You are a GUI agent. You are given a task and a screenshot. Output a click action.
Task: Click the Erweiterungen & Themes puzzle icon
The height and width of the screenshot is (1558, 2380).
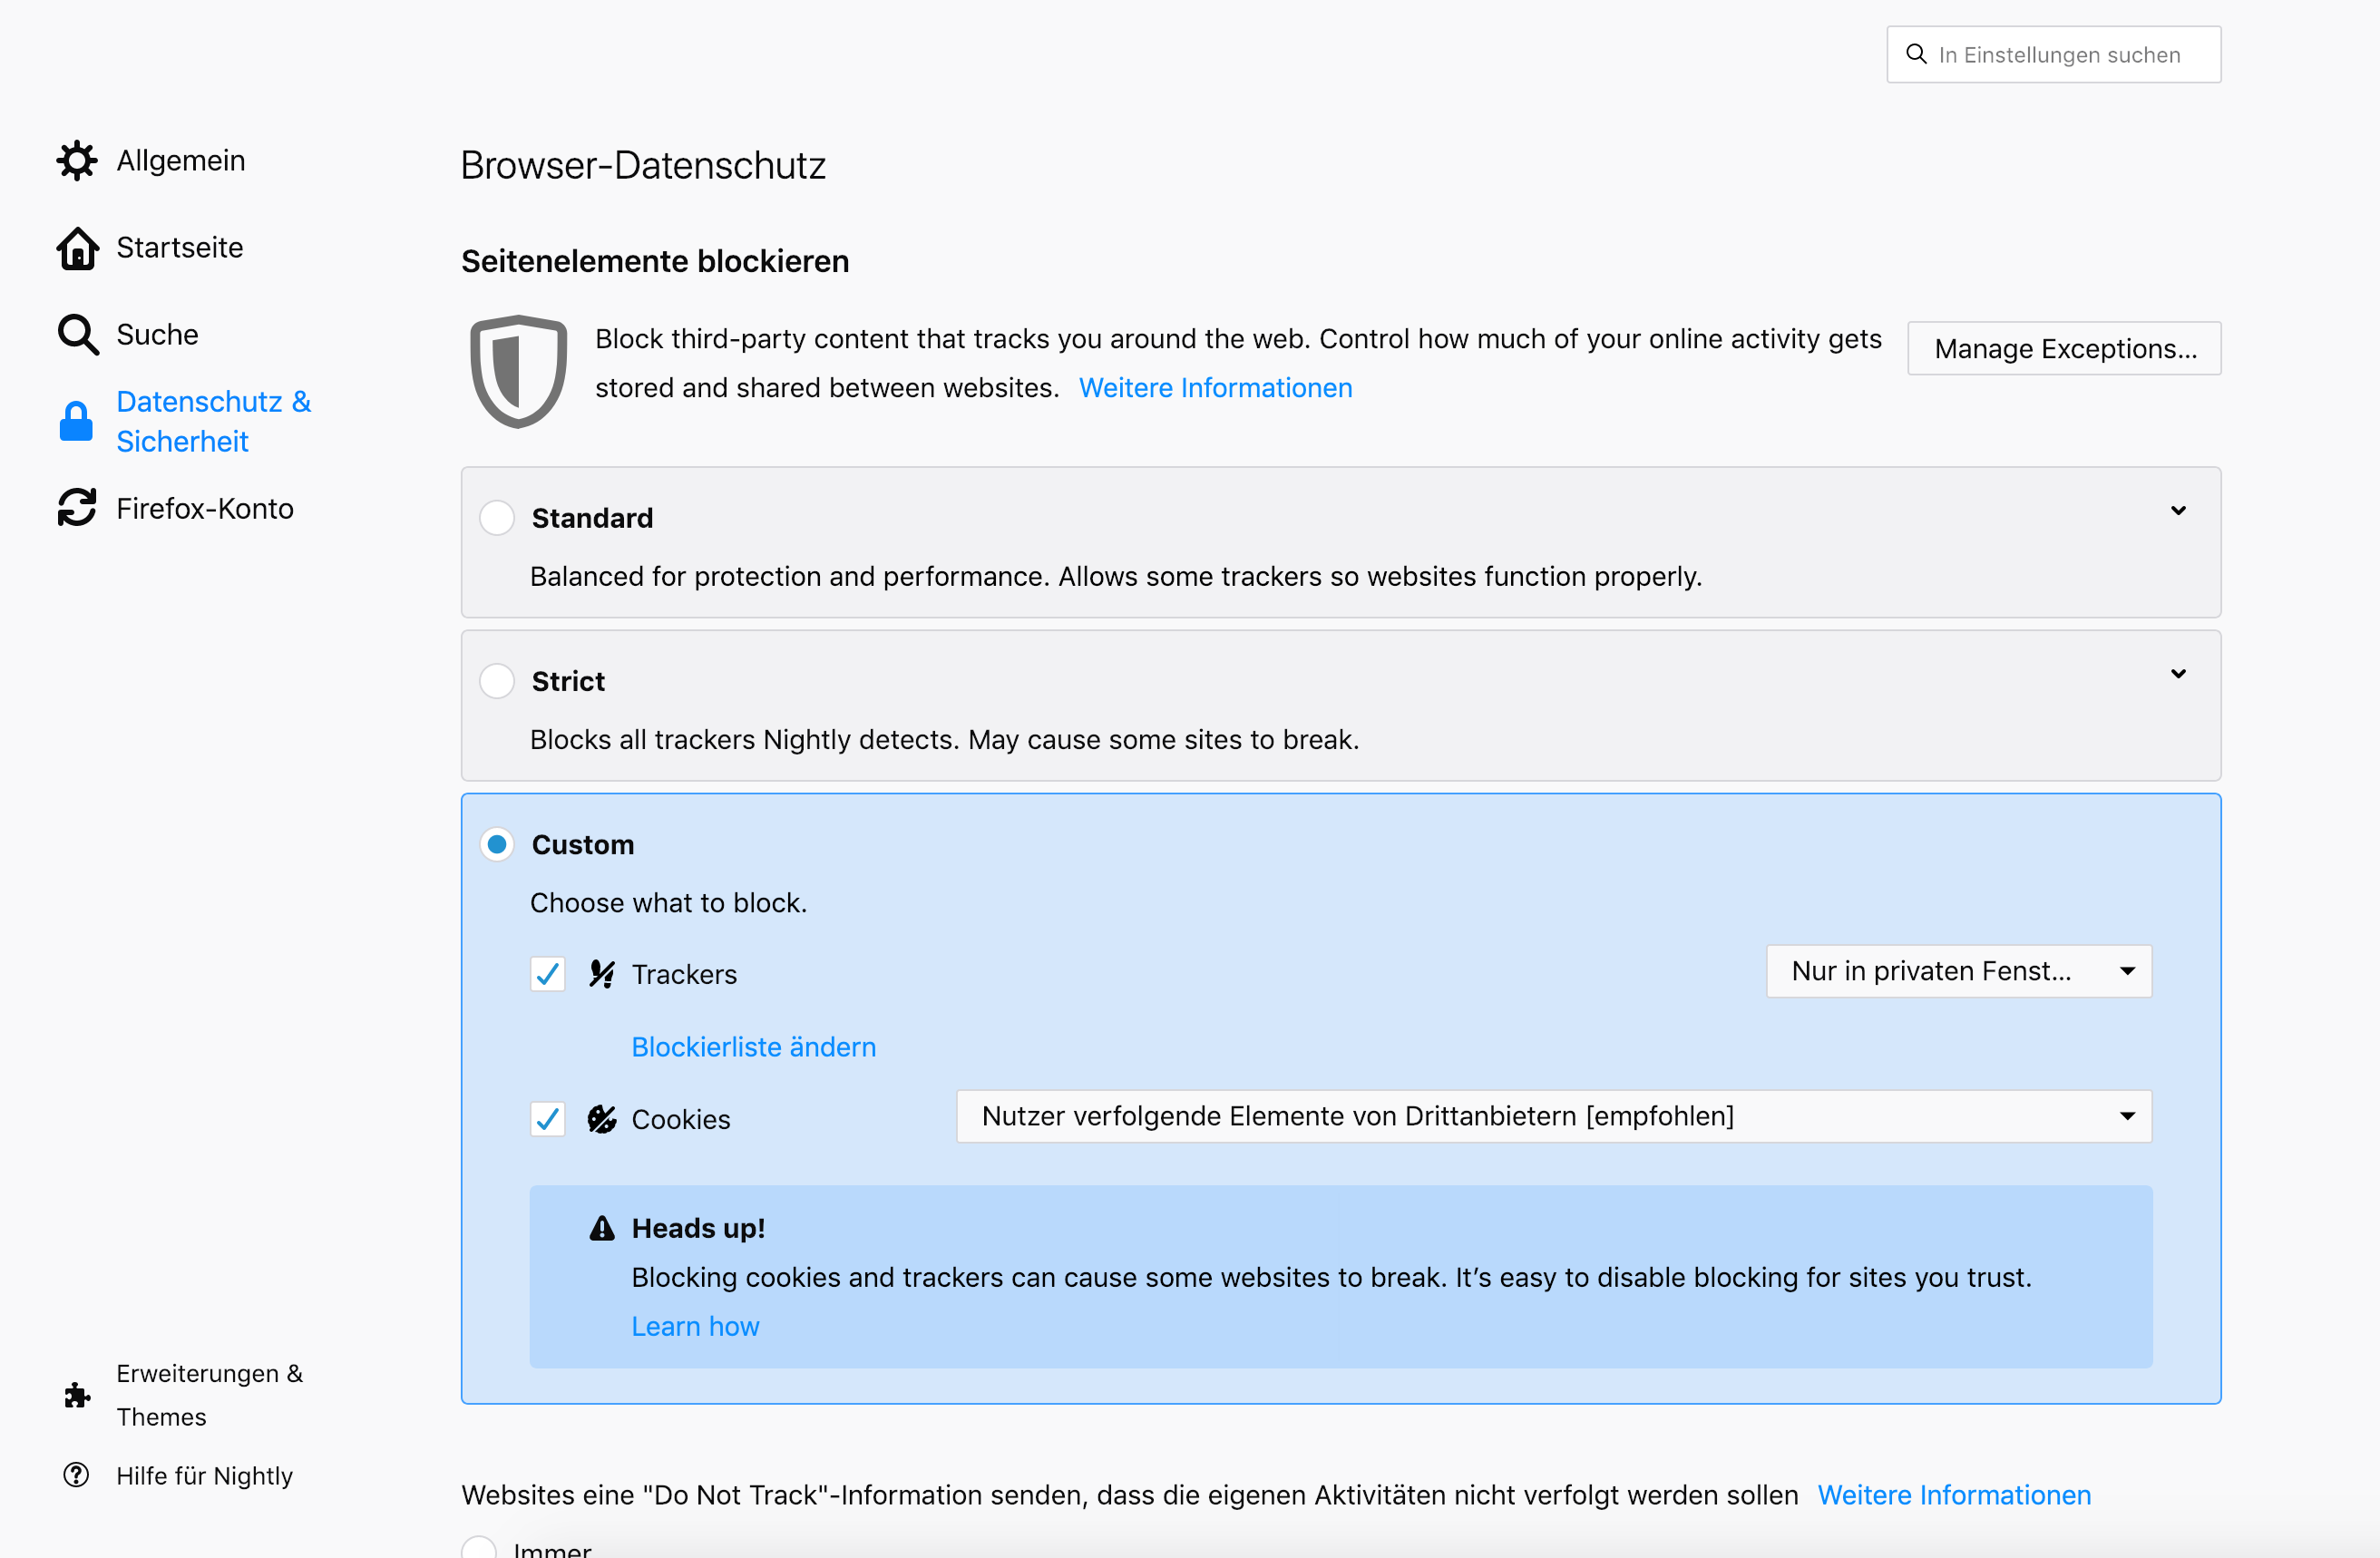tap(77, 1395)
